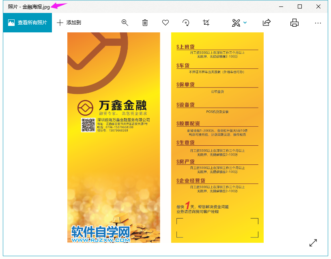Click the $股票配资 heading
This screenshot has width=331, height=259.
click(x=188, y=123)
